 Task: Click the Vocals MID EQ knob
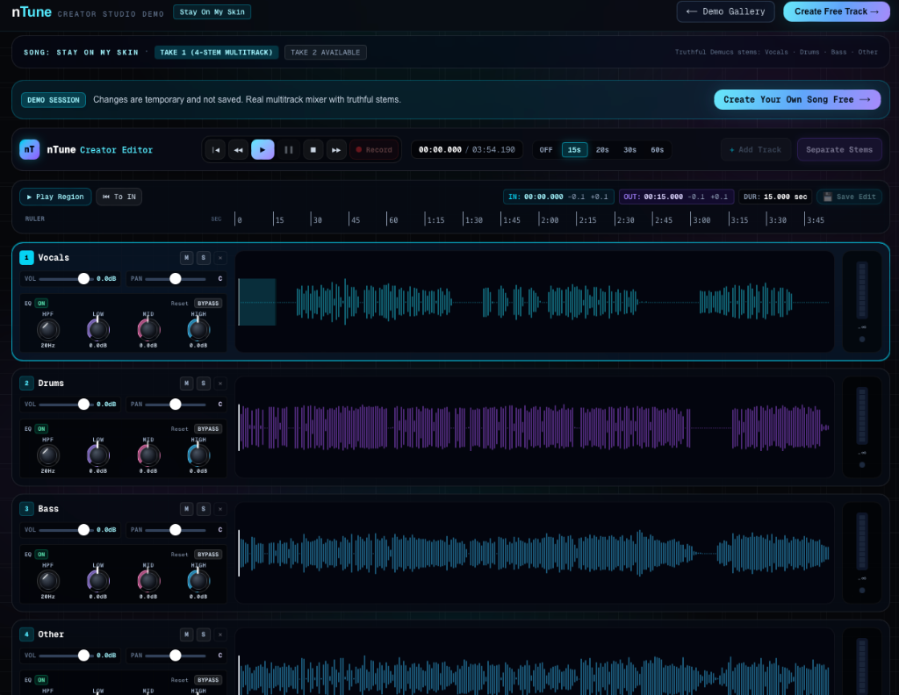coord(148,329)
